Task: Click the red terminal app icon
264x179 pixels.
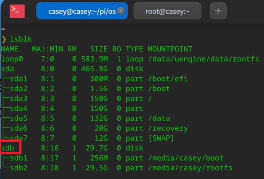Action: click(x=17, y=11)
